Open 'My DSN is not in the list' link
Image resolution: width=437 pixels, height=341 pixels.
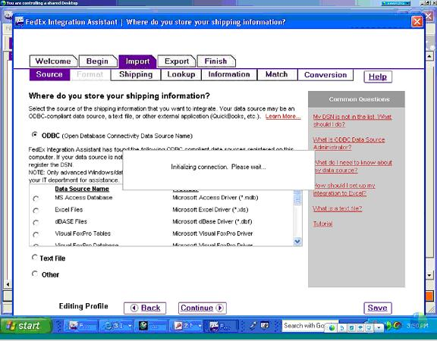(352, 120)
